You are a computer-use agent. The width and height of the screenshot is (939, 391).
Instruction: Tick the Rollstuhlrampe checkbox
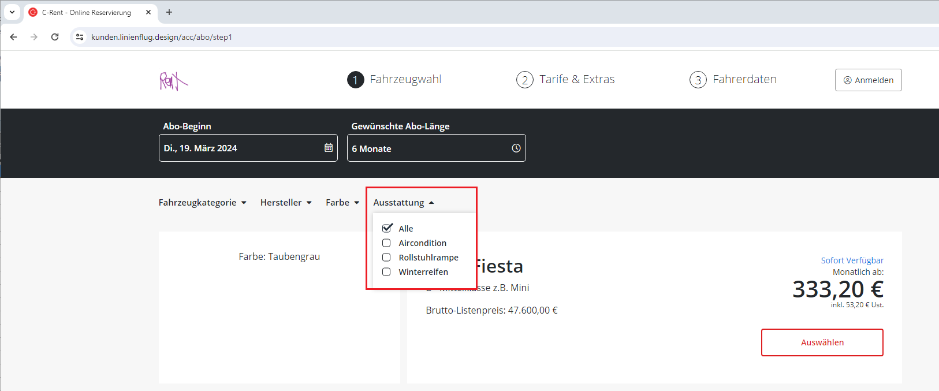(x=386, y=258)
